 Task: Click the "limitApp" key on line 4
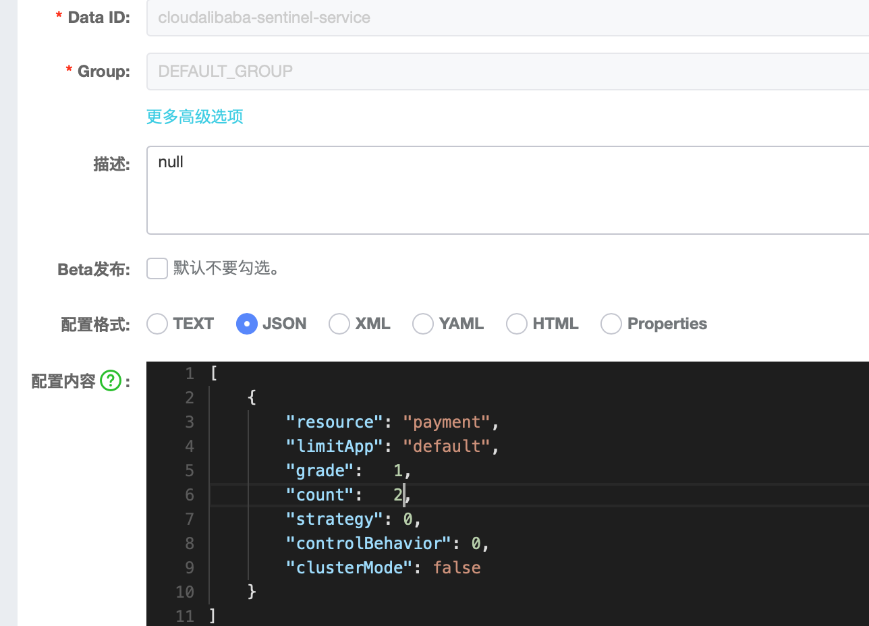335,447
